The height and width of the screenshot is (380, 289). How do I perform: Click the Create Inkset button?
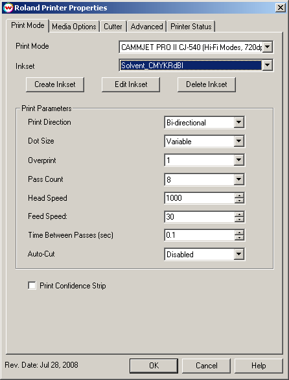click(55, 84)
